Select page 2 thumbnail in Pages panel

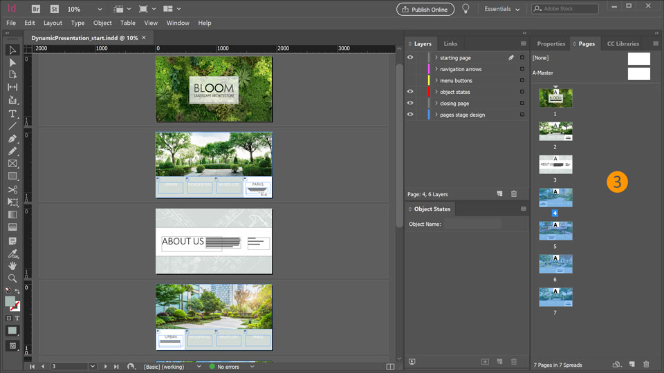tap(555, 131)
